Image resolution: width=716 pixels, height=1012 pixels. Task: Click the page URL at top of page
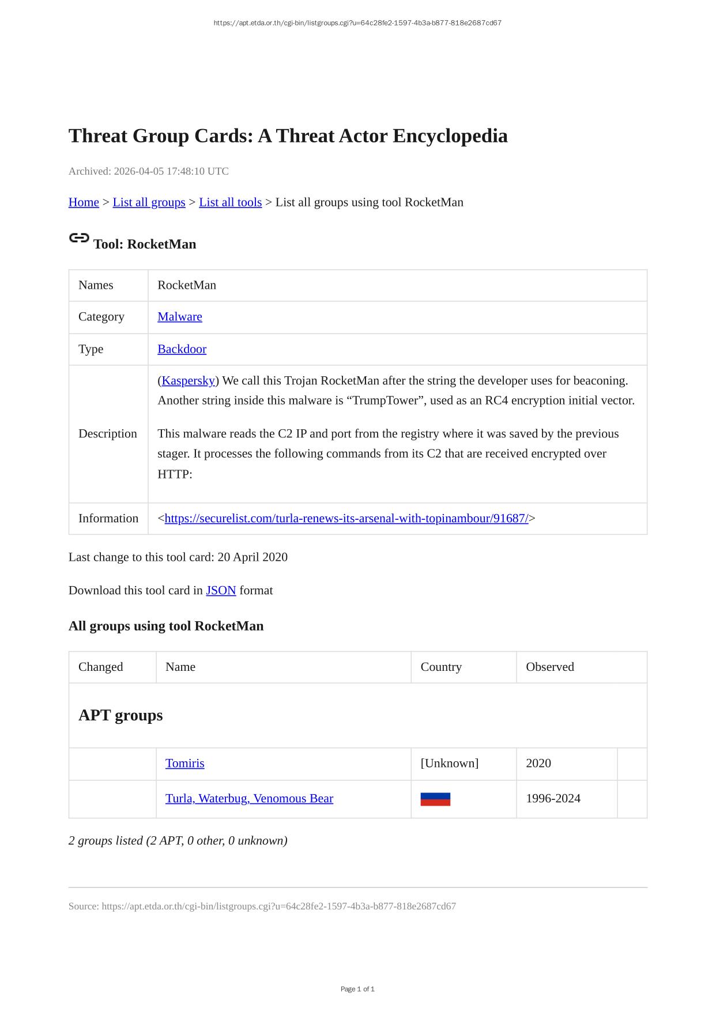(x=357, y=23)
